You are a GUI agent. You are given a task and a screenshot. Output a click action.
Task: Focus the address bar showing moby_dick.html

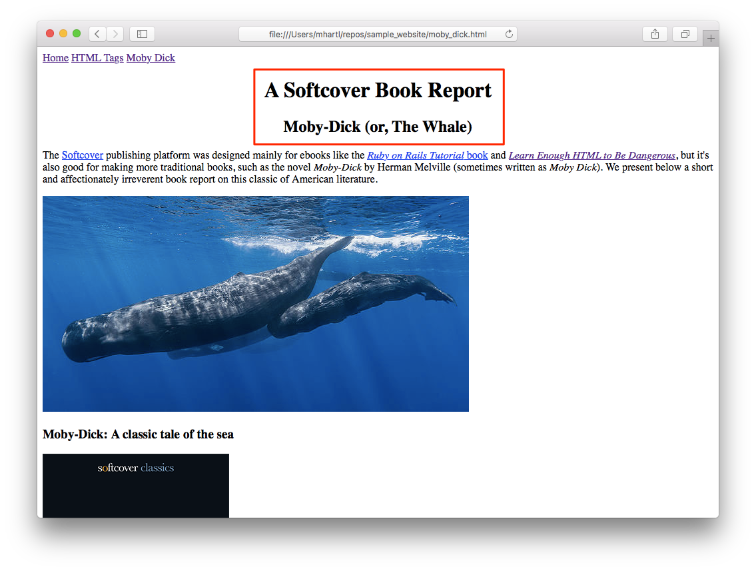click(x=378, y=34)
